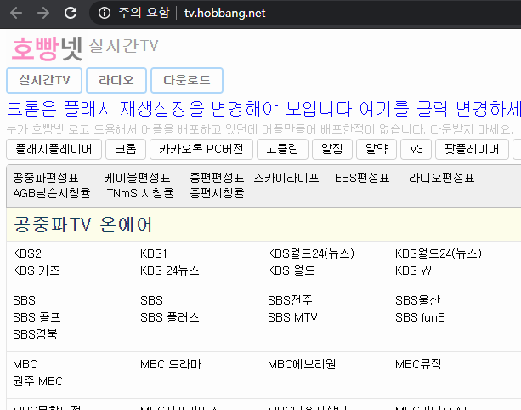Select the 원주 MBC channel
This screenshot has width=521, height=410.
point(37,381)
